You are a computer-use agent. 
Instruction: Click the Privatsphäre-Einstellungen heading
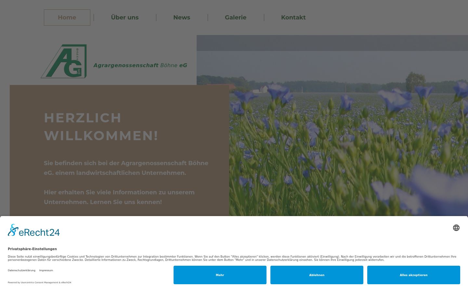coord(32,249)
